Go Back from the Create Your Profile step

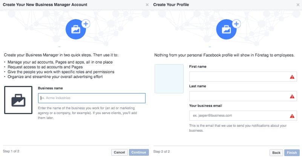click(x=276, y=153)
